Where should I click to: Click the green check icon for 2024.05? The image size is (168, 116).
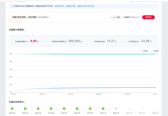pos(38,109)
